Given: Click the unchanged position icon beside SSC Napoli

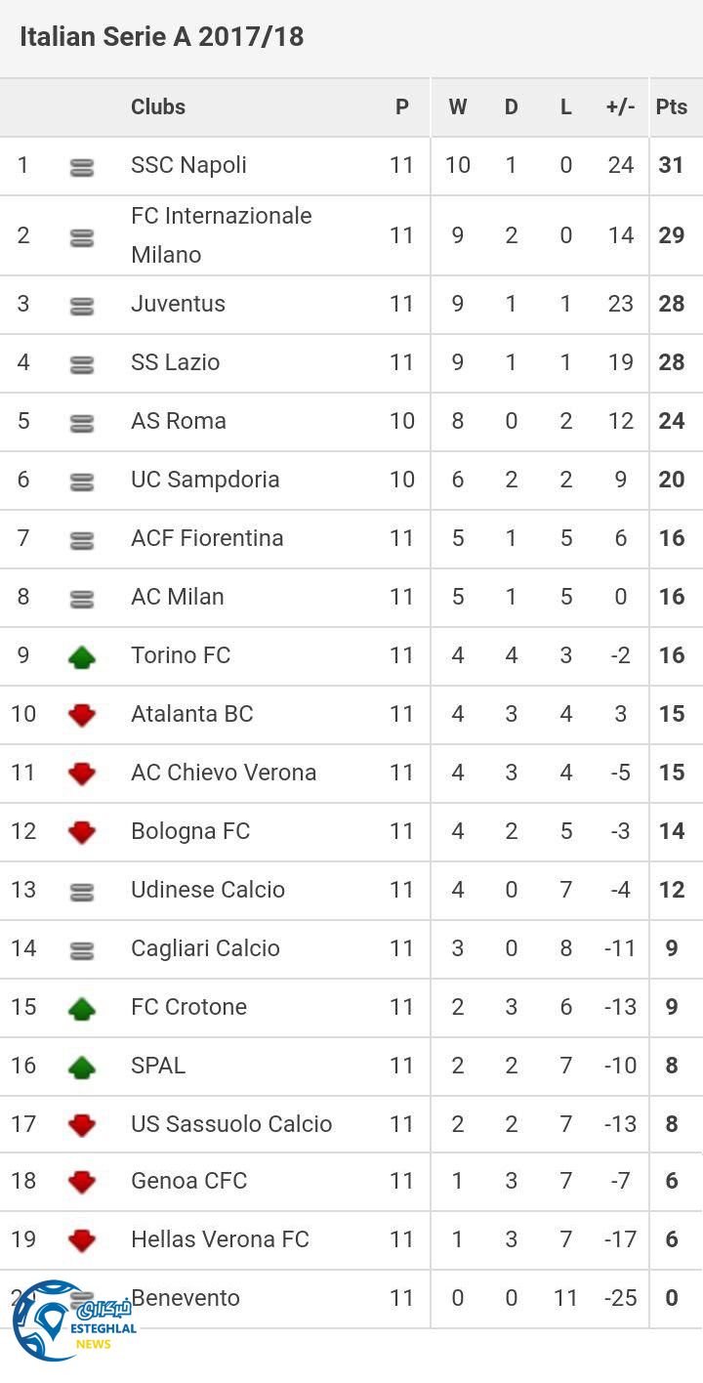Looking at the screenshot, I should click(x=82, y=167).
